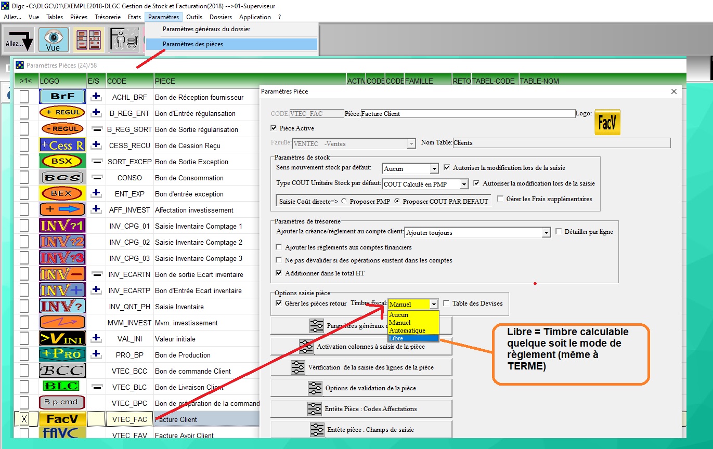The width and height of the screenshot is (713, 449).
Task: Toggle Gérer les pièces retour checkbox
Action: tap(279, 303)
